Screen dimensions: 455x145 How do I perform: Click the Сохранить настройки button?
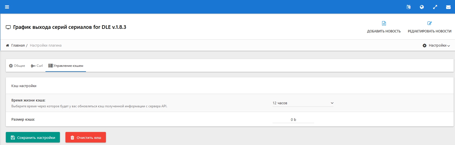33,137
